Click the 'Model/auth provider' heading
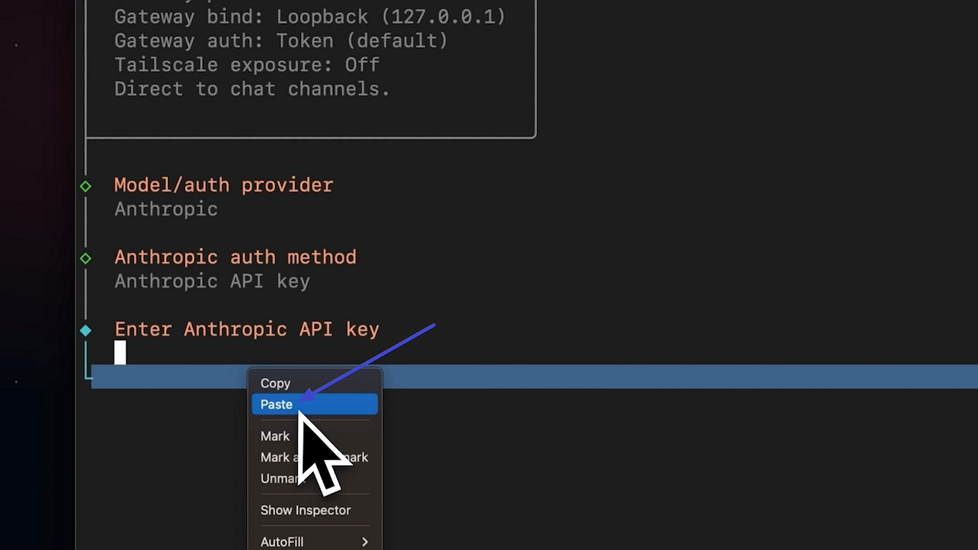Viewport: 978px width, 550px height. [223, 185]
